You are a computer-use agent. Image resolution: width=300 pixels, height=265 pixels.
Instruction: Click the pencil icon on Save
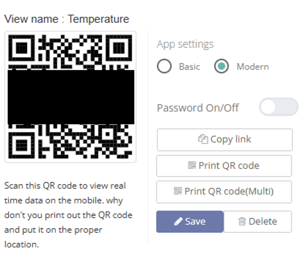[x=178, y=221]
